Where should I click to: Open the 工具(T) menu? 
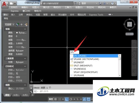68,7
